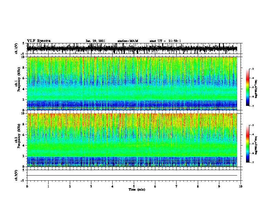Screen dimensions: 271x209
Task: Click the "-5" value on ch.1 colorbar
Action: [x=253, y=87]
